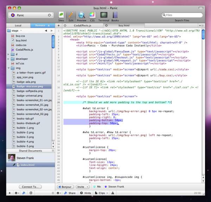Open the stage folder path dropdown
Image resolution: width=211 pixels, height=202 pixels.
14,31
